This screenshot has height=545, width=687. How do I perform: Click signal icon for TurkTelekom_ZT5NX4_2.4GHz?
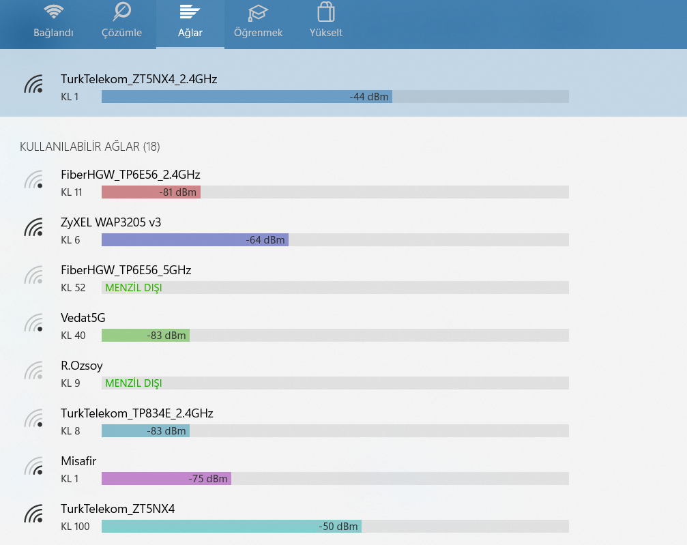pyautogui.click(x=33, y=84)
